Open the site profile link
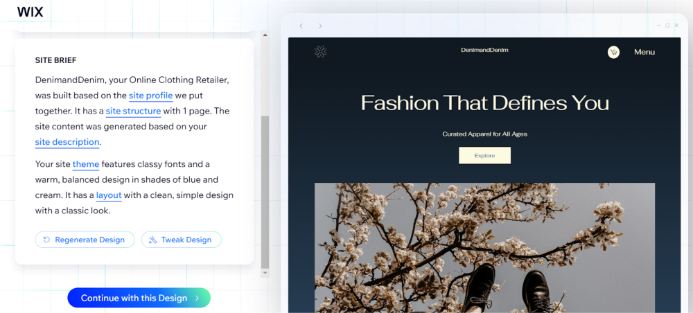The width and height of the screenshot is (693, 313). pos(150,96)
